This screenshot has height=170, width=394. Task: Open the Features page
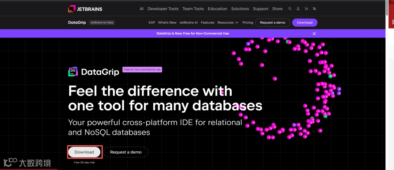tap(208, 23)
